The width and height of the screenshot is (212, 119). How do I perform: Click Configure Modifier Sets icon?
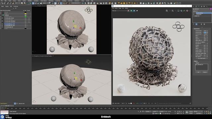pos(204,24)
